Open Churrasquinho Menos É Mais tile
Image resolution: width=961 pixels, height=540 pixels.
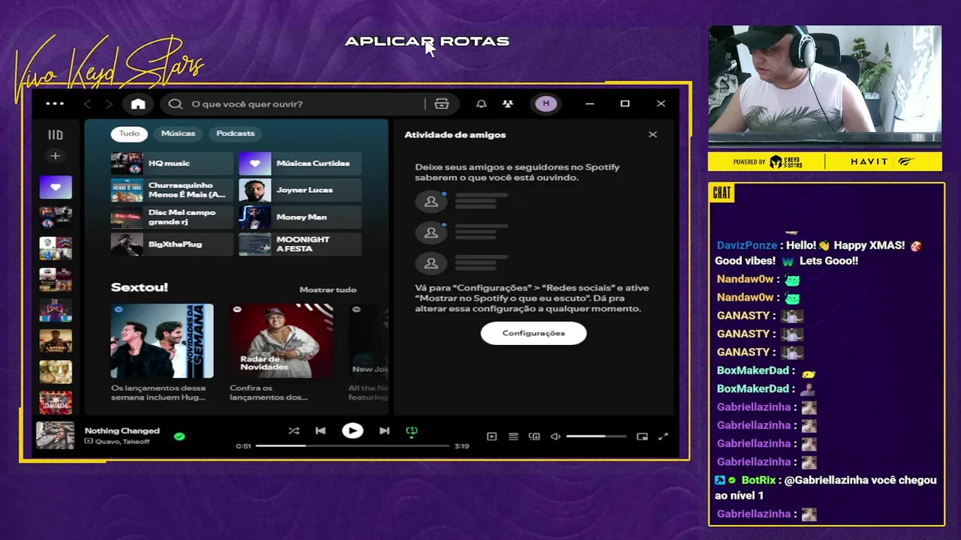[172, 190]
